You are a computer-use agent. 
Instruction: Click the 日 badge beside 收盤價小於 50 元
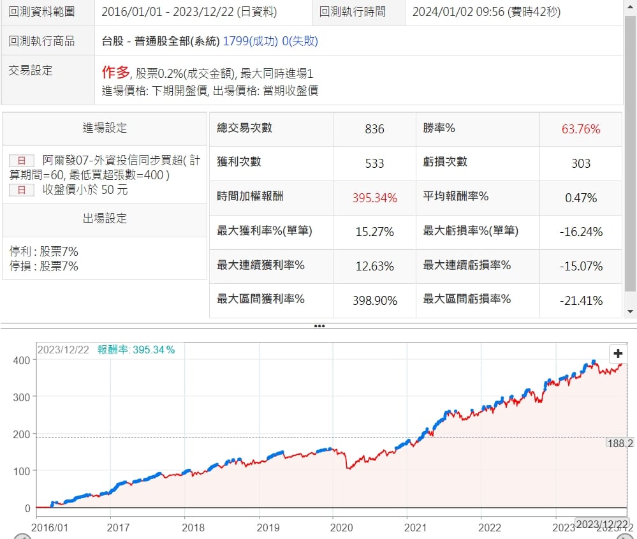(22, 190)
